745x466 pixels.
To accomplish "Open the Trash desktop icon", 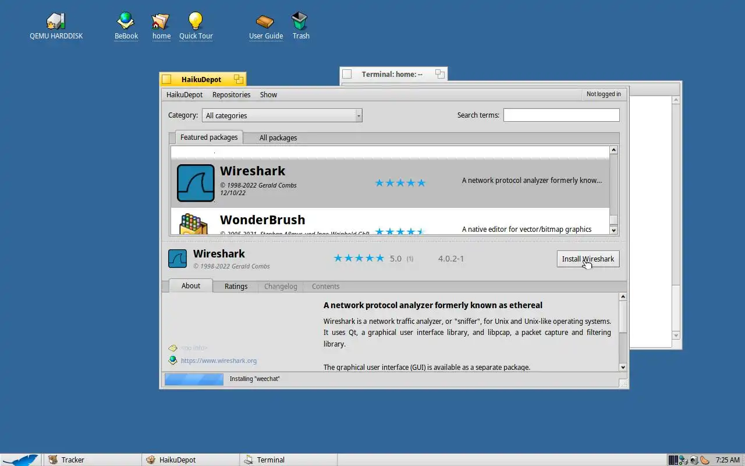I will (x=300, y=22).
